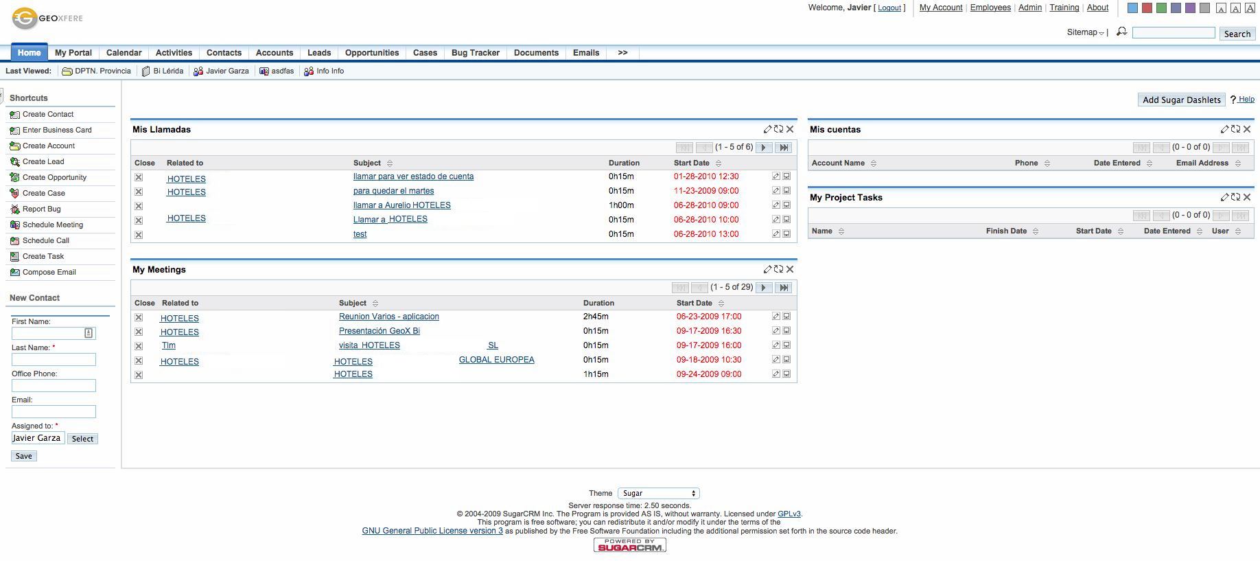
Task: Open the Bug Tracker tab
Action: point(475,53)
